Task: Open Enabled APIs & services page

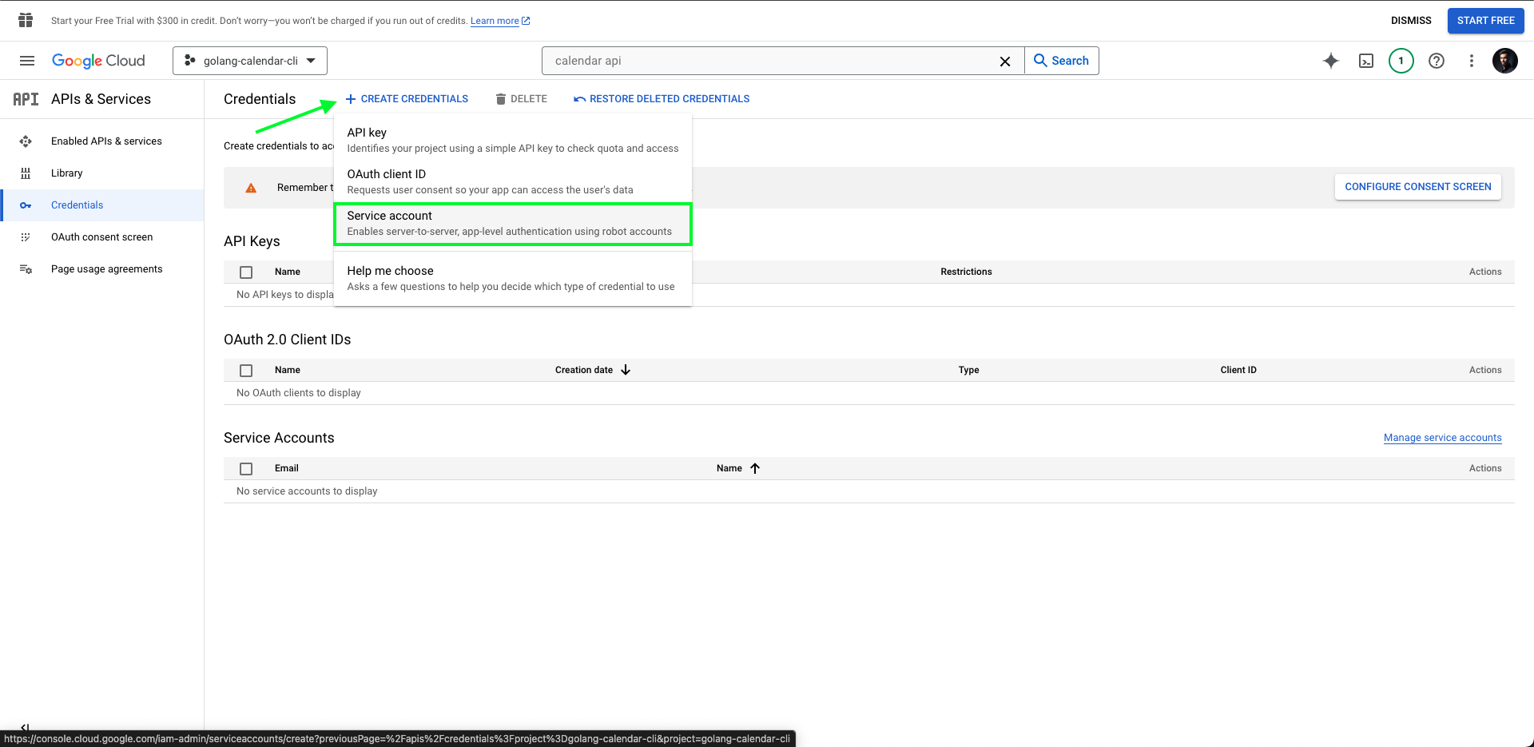Action: point(106,141)
